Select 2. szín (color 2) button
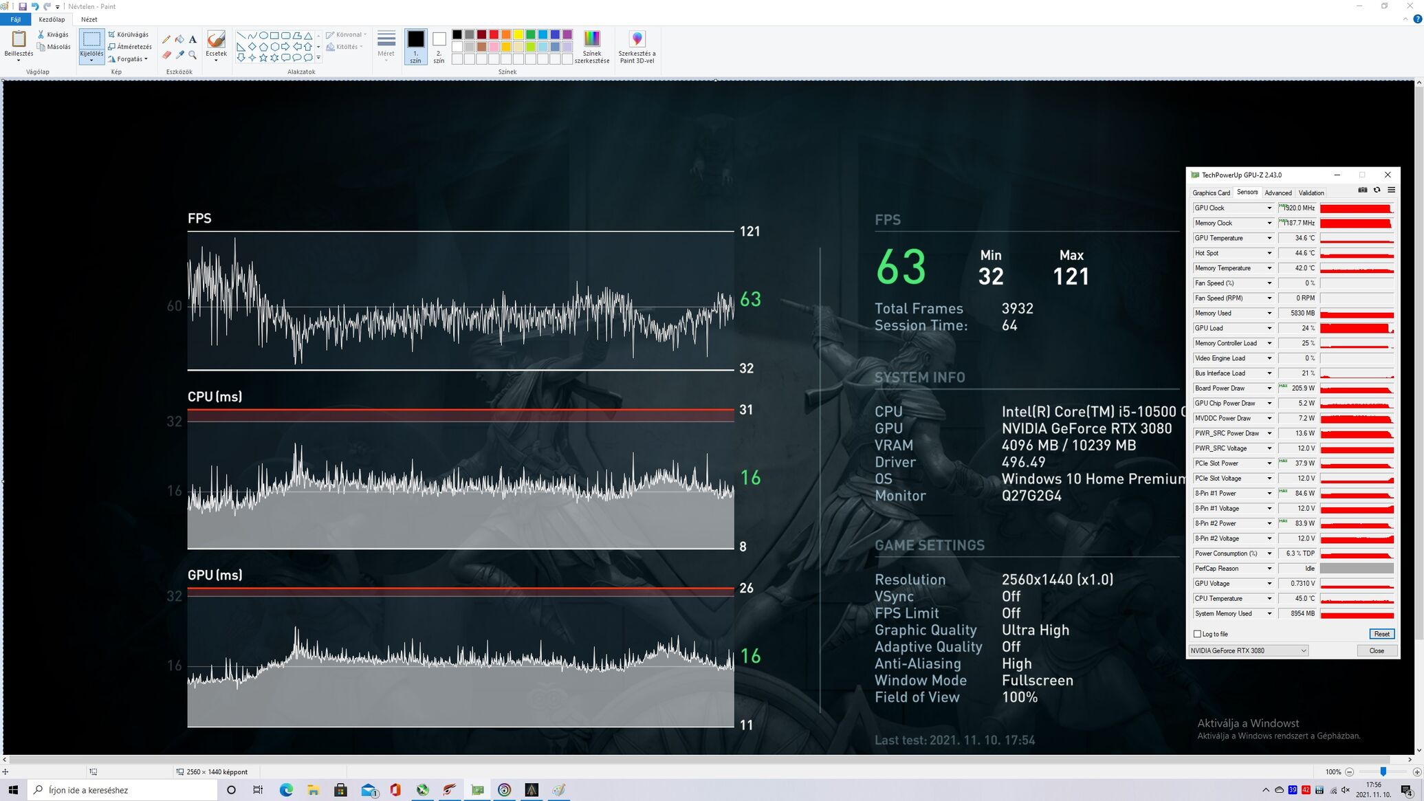 click(439, 47)
